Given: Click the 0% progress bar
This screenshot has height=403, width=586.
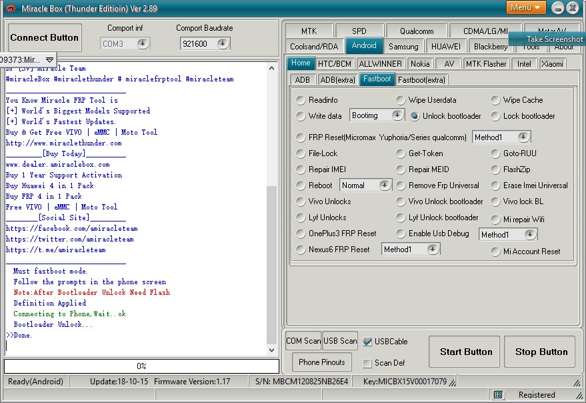Looking at the screenshot, I should pos(141,366).
